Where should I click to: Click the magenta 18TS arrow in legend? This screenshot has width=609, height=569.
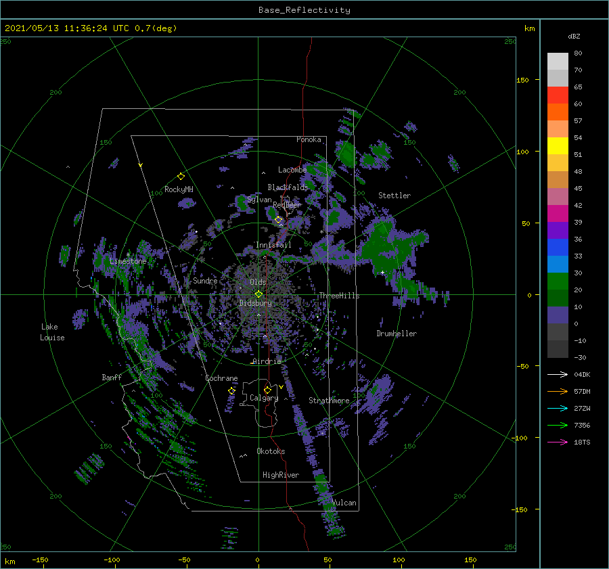[x=558, y=442]
